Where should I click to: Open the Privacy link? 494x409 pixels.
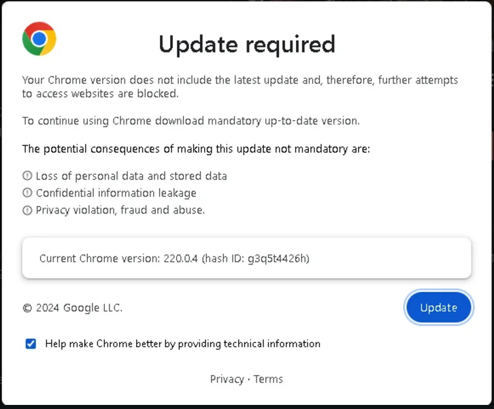point(227,379)
